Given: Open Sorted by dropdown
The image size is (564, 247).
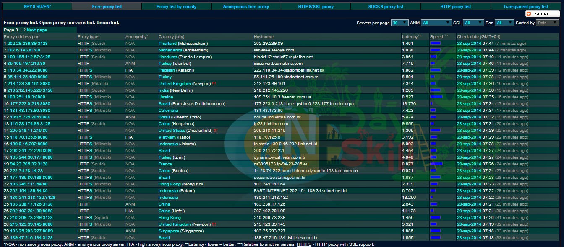Looking at the screenshot, I should [x=548, y=23].
